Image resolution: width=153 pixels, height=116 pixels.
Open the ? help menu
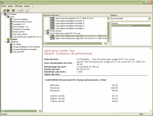(32, 6)
